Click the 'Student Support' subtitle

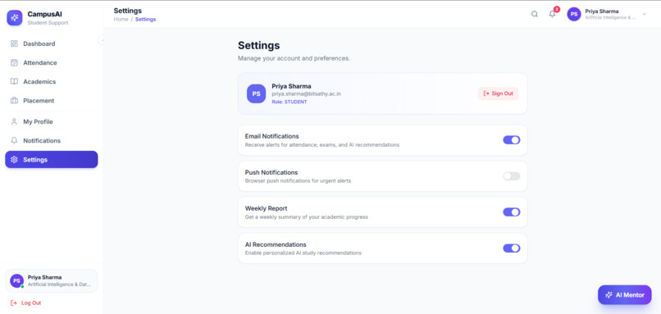click(48, 23)
